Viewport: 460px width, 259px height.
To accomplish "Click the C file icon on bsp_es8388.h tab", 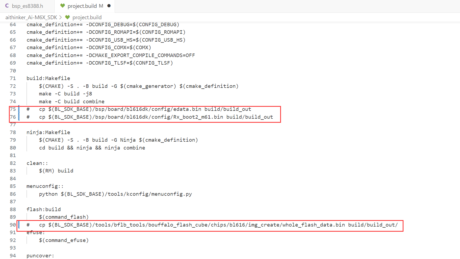I will [x=7, y=6].
